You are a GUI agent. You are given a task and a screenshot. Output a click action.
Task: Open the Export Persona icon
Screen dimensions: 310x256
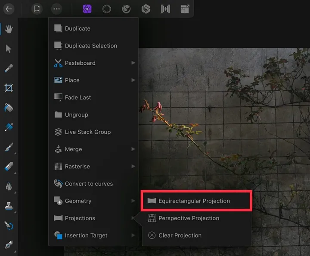tap(185, 9)
